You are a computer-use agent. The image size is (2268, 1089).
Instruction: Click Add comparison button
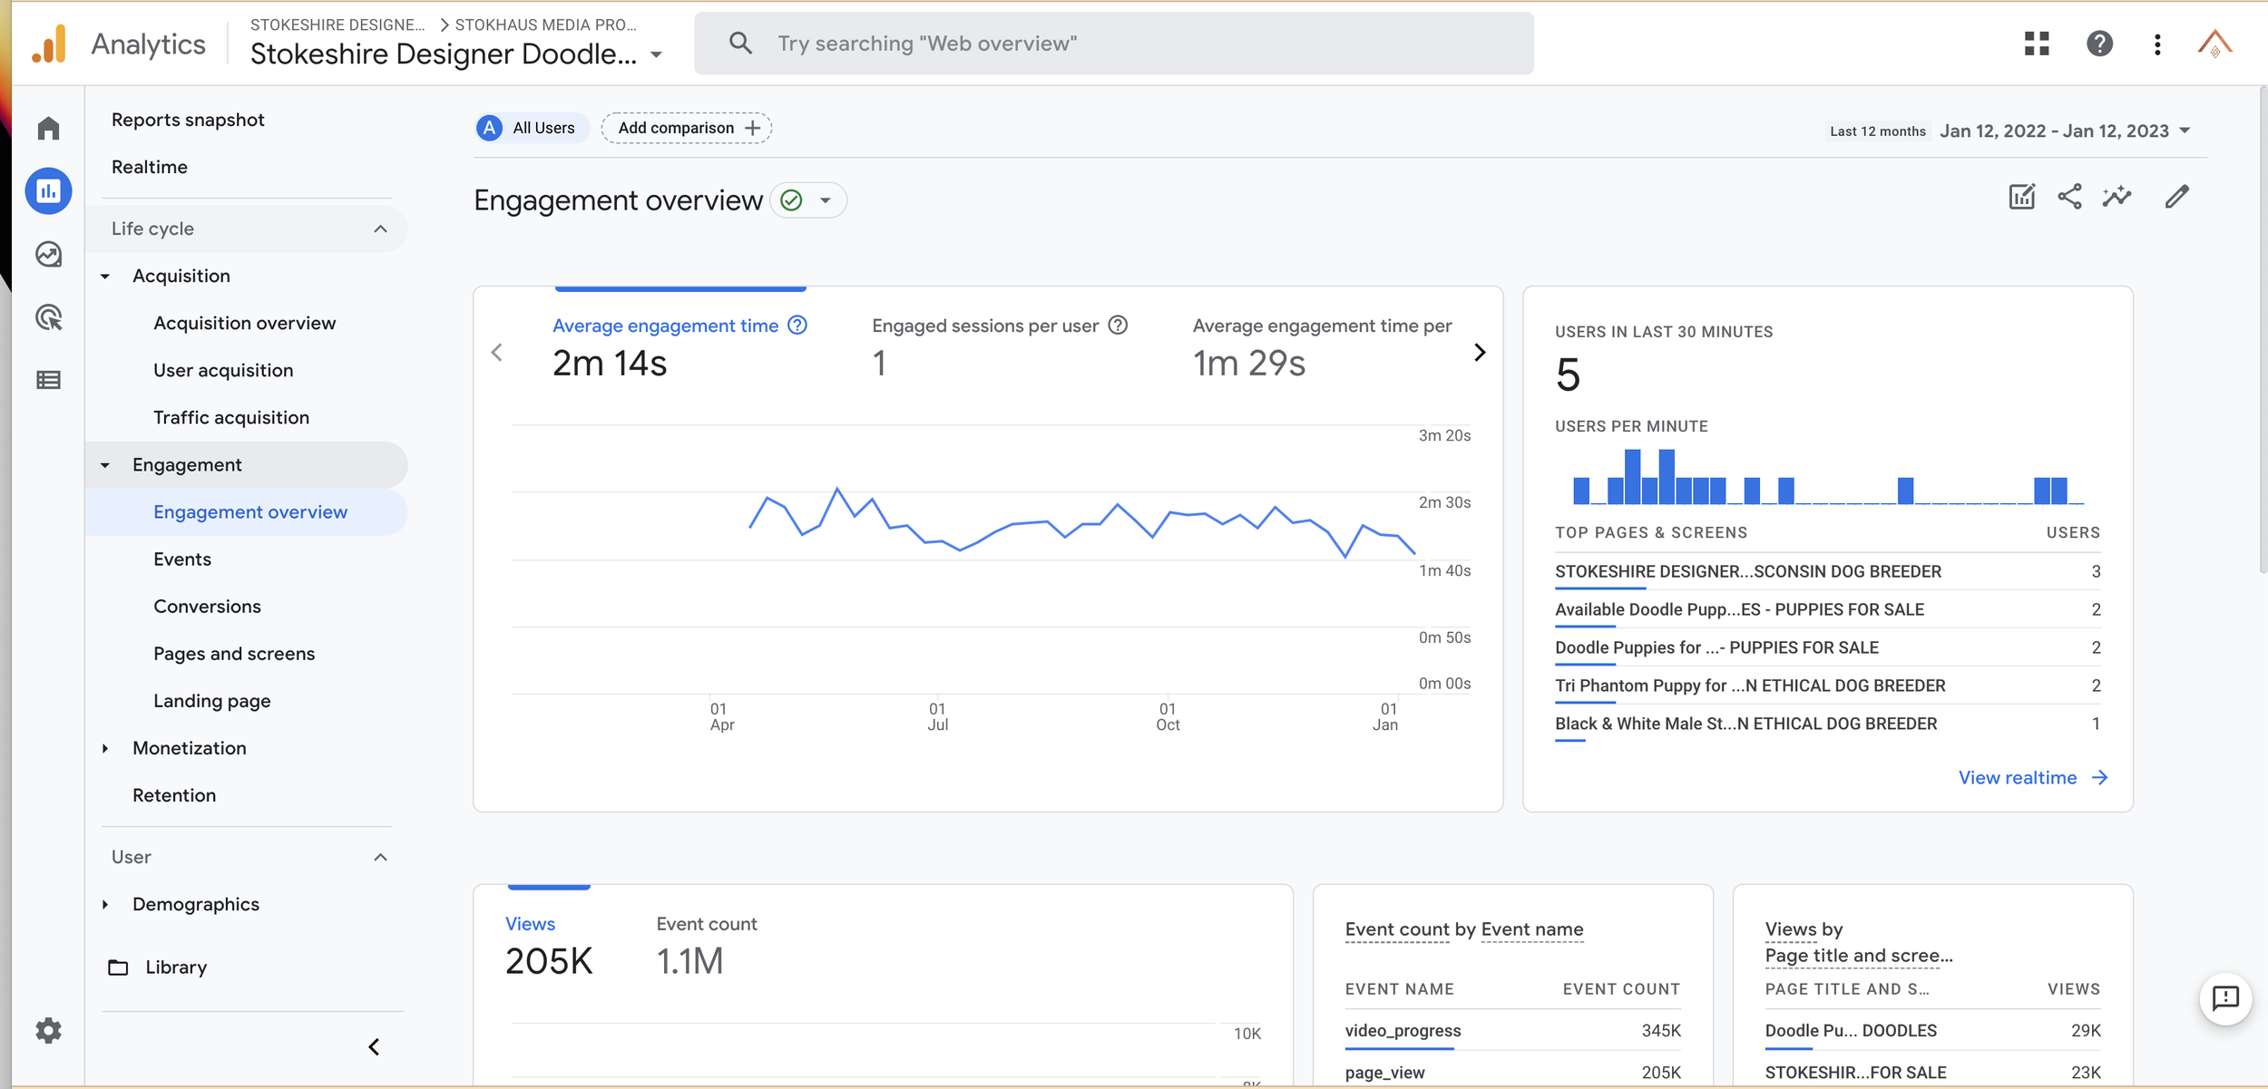click(687, 128)
